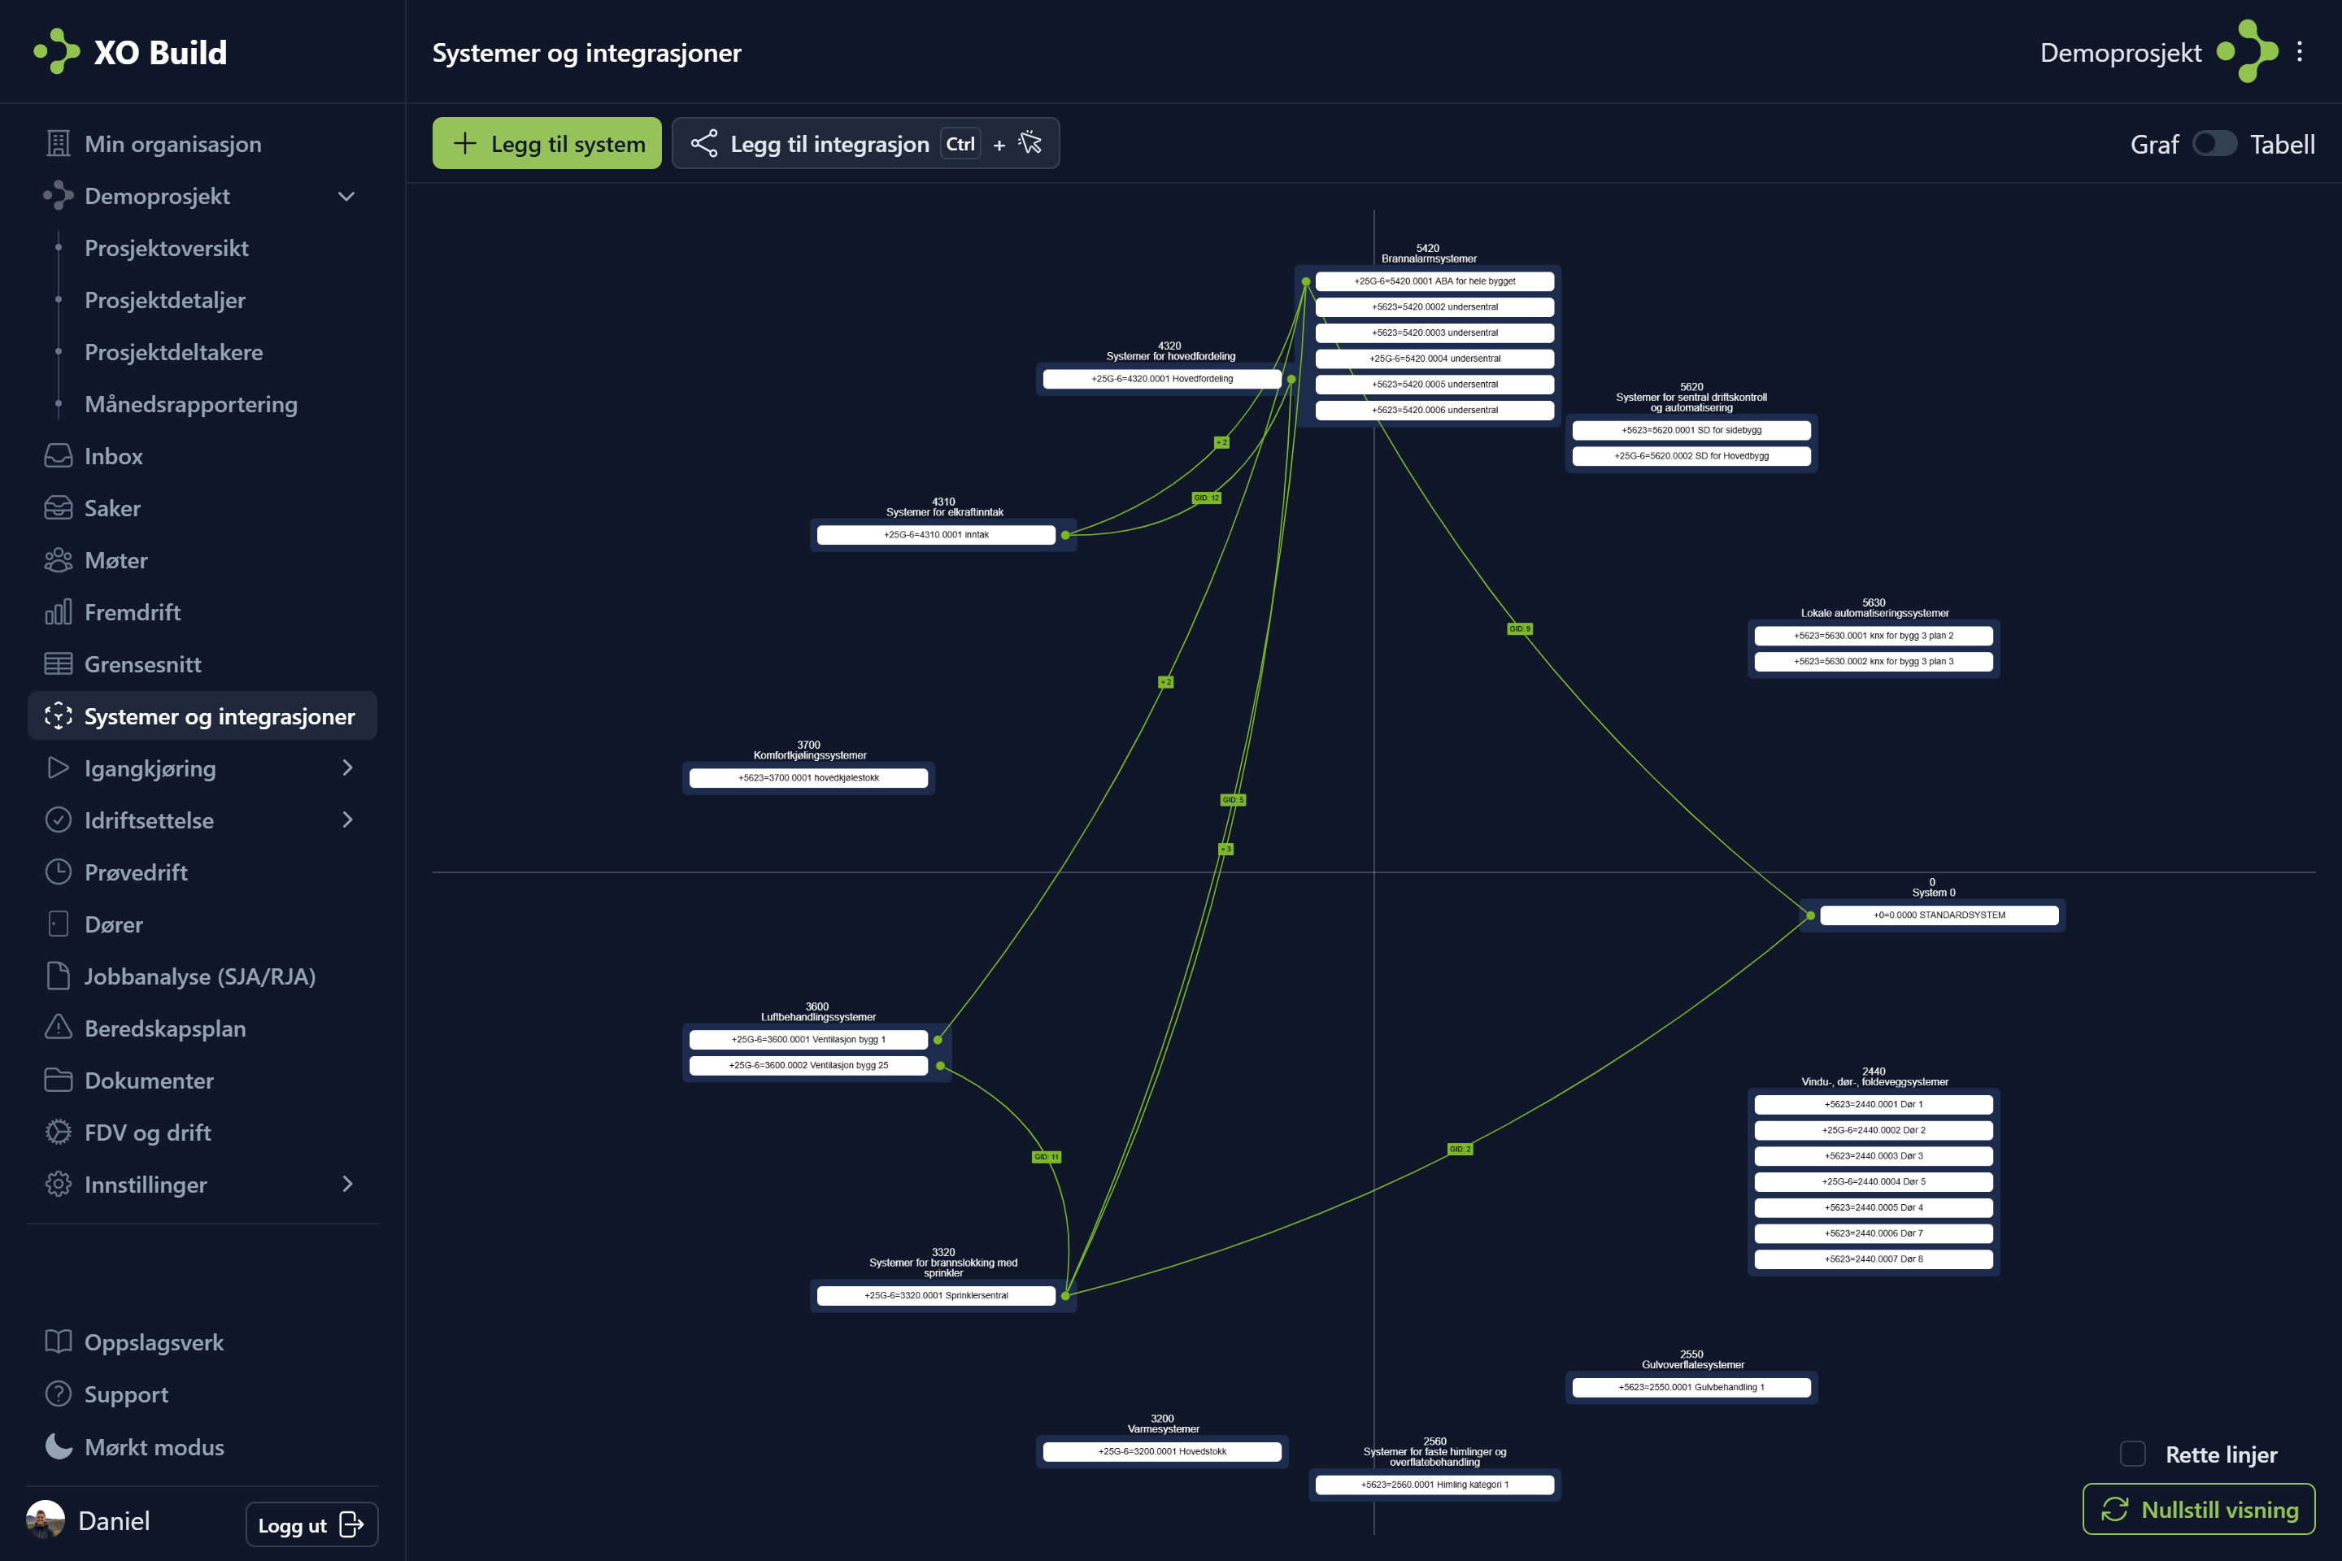
Task: Click the Dører door icon
Action: 58,925
